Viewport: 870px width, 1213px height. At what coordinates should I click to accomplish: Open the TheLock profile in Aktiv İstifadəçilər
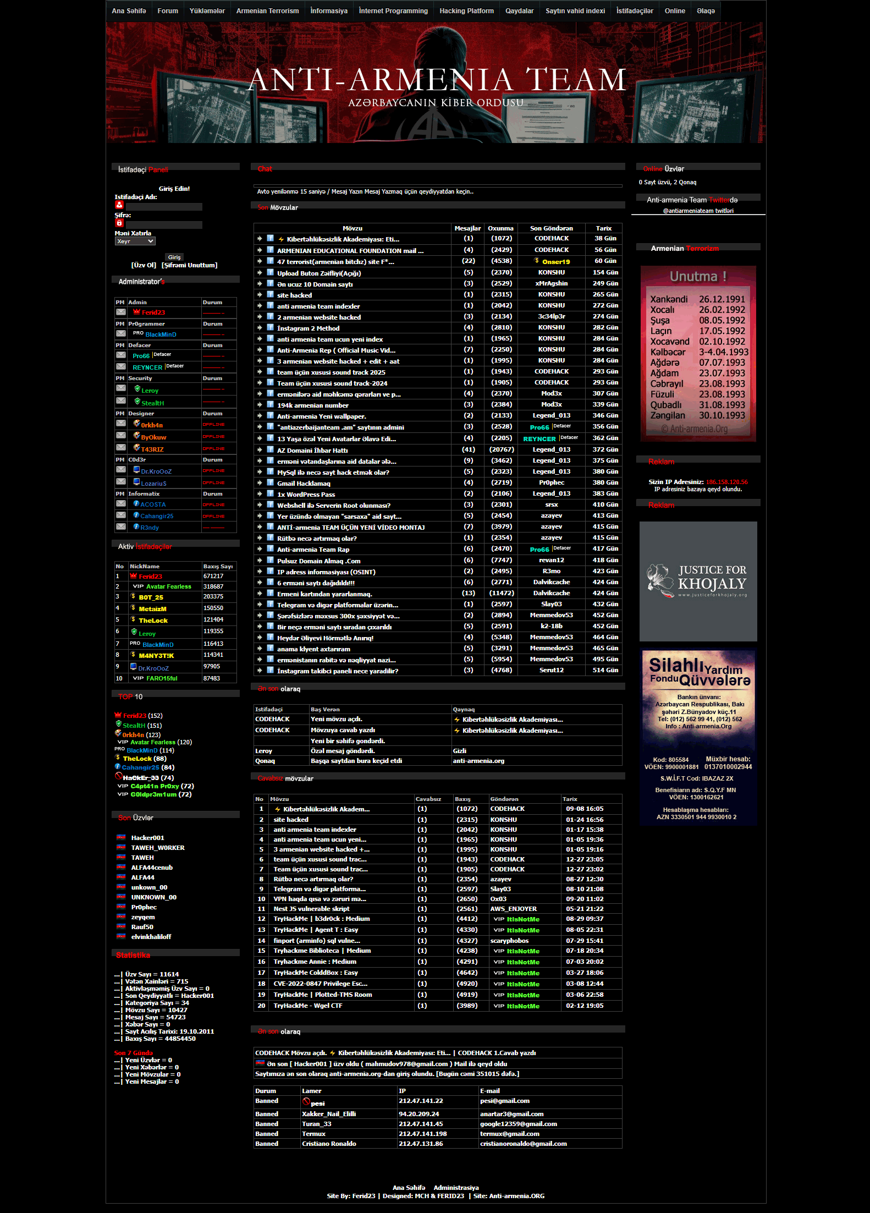click(153, 620)
